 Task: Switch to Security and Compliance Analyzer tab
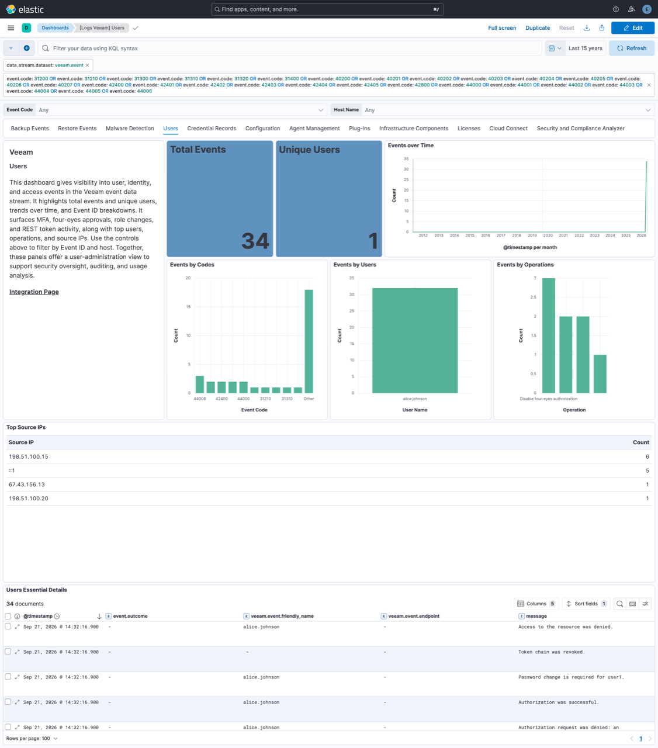tap(581, 129)
